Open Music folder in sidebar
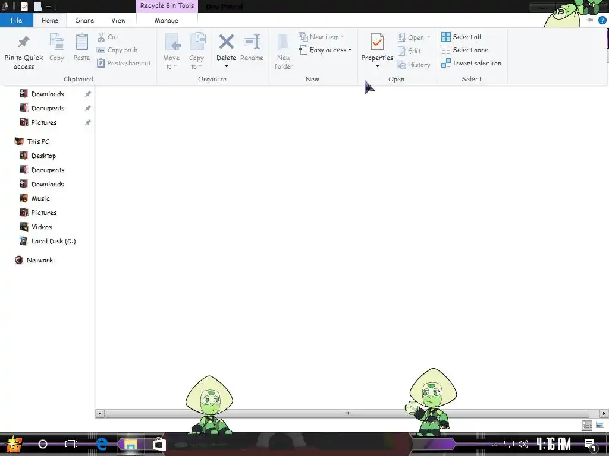This screenshot has width=609, height=456. tap(40, 198)
